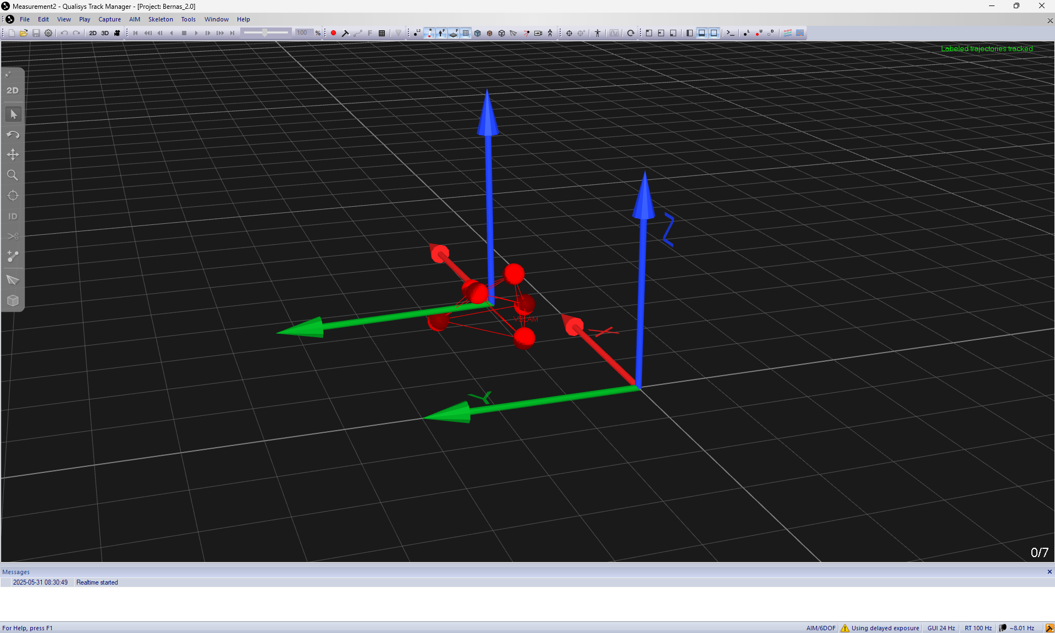
Task: Adjust the playback speed slider
Action: (266, 33)
